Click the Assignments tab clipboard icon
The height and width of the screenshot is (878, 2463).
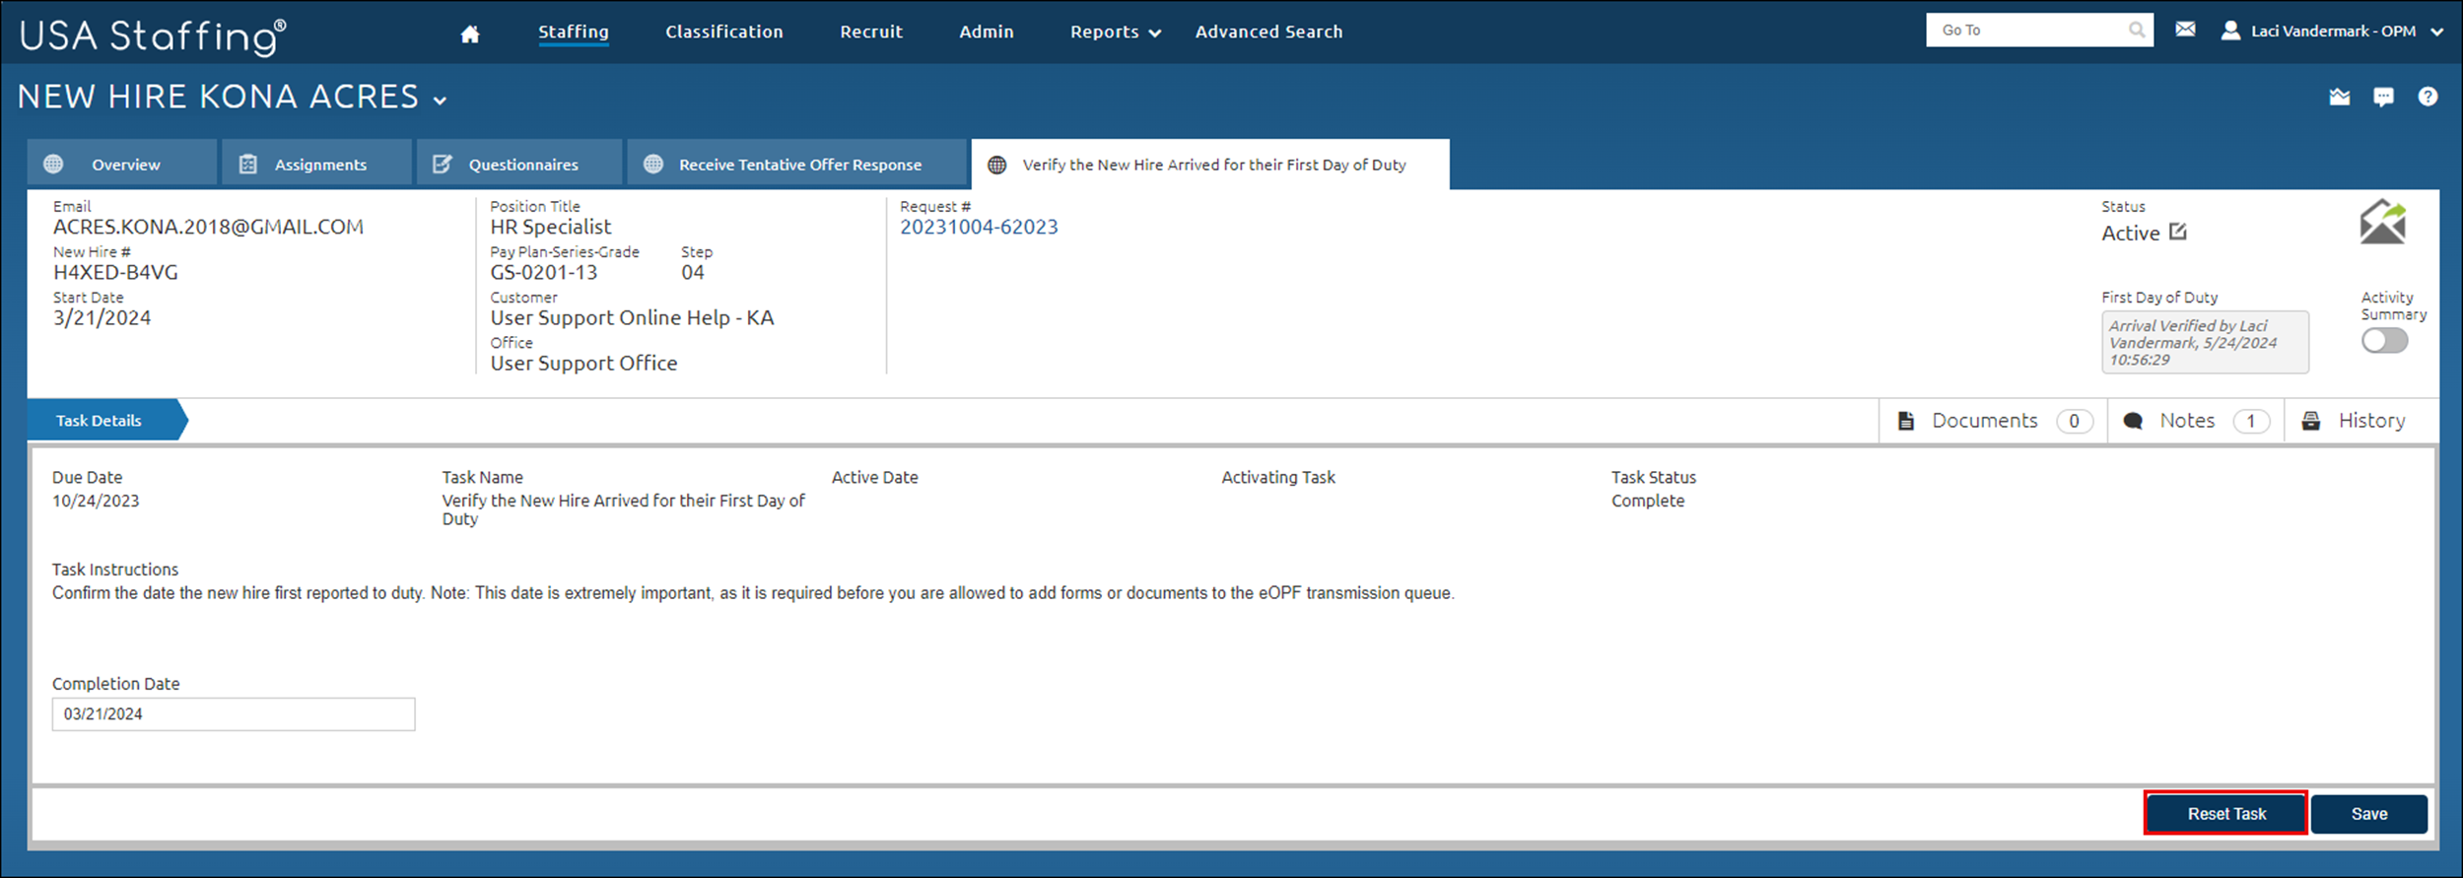248,165
